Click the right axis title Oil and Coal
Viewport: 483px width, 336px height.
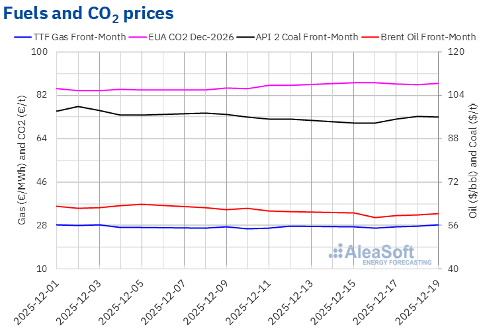click(x=472, y=160)
